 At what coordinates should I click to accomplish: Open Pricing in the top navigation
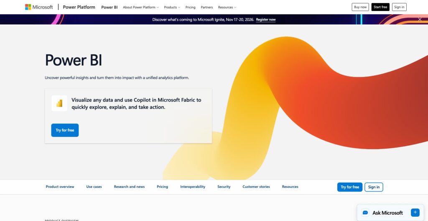point(190,8)
